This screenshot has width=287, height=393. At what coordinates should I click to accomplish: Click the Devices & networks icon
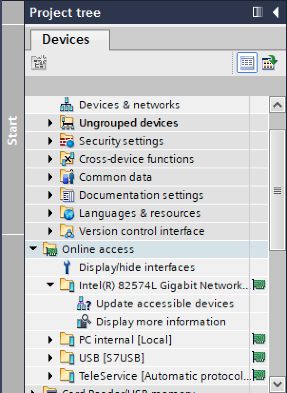[x=67, y=105]
